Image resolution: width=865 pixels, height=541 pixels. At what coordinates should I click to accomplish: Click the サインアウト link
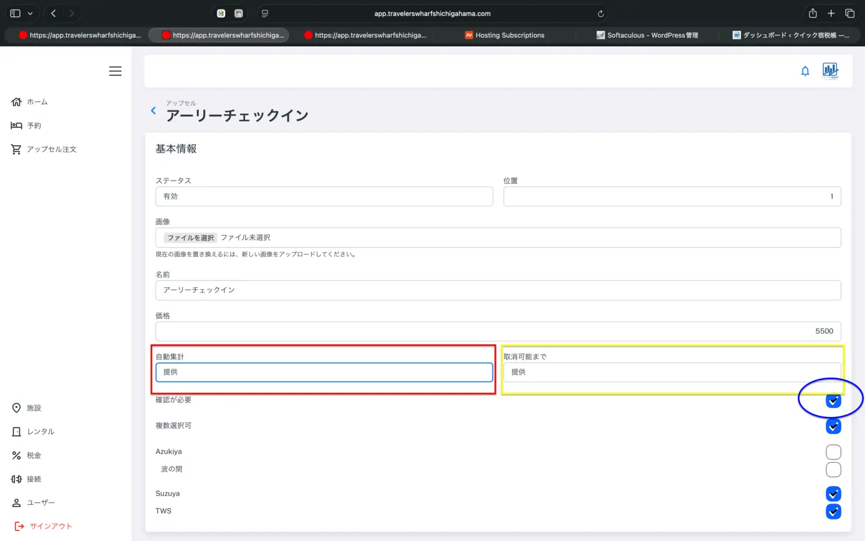tap(51, 526)
